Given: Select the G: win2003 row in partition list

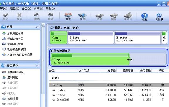Looking at the screenshot, I should tap(109, 100).
